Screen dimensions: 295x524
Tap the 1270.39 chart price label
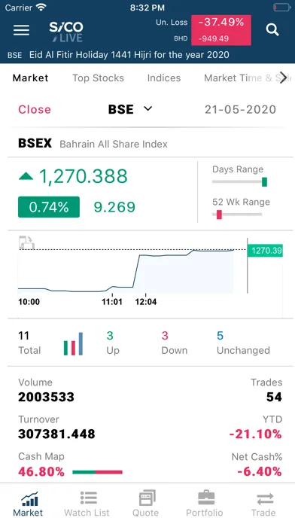click(265, 251)
